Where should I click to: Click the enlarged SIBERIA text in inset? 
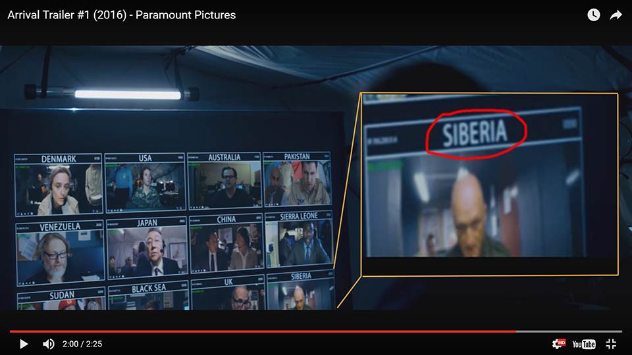pos(475,133)
